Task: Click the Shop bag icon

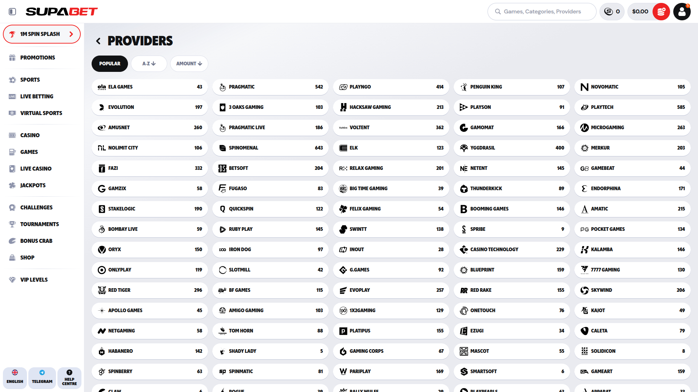Action: 12,258
